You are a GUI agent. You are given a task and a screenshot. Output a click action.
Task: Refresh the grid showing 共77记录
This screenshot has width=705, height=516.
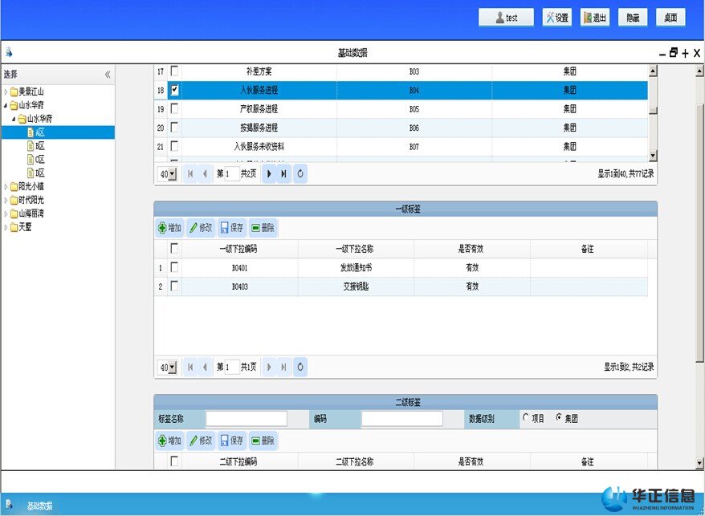point(300,173)
